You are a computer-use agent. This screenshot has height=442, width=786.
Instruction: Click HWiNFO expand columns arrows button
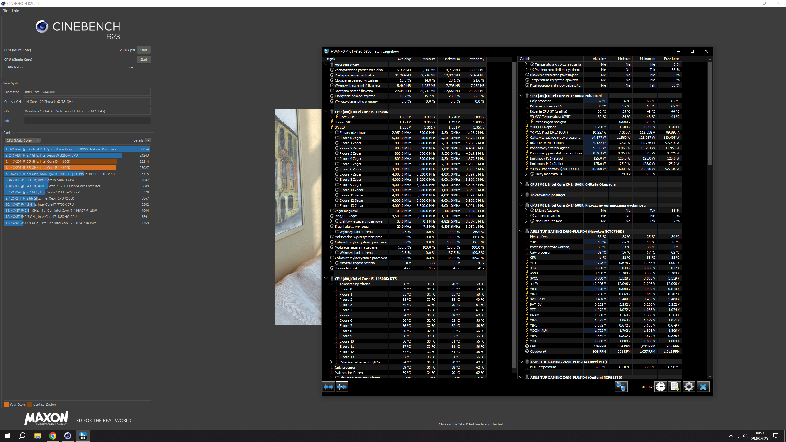click(328, 387)
